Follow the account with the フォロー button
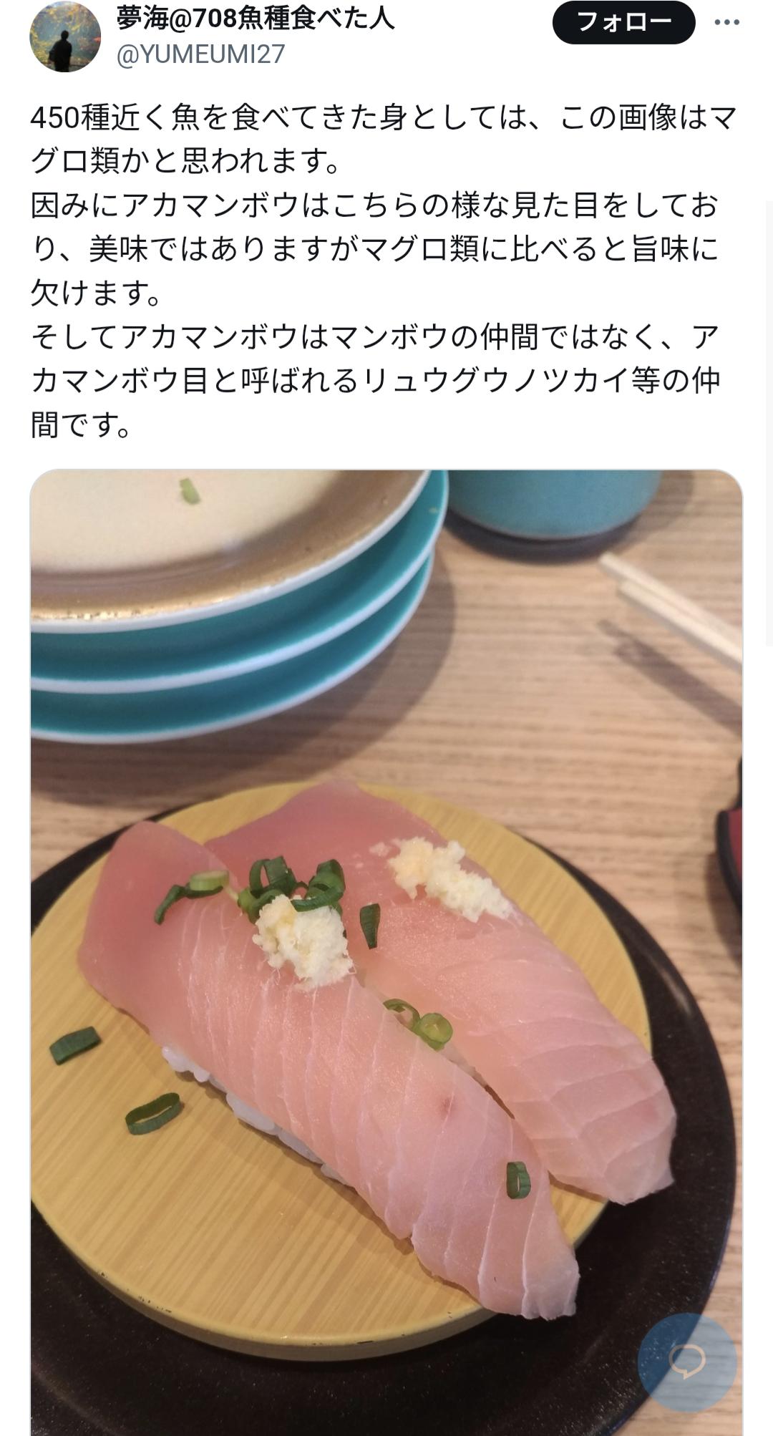Screen dimensions: 773x1436 tap(623, 22)
